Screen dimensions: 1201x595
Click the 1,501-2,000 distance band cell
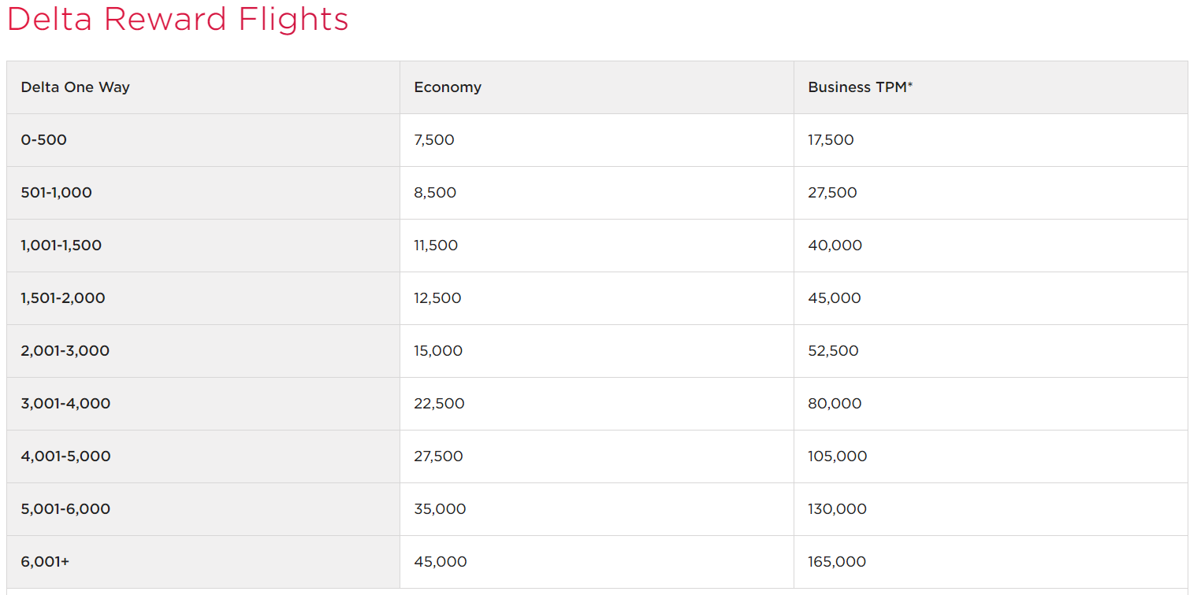point(203,298)
